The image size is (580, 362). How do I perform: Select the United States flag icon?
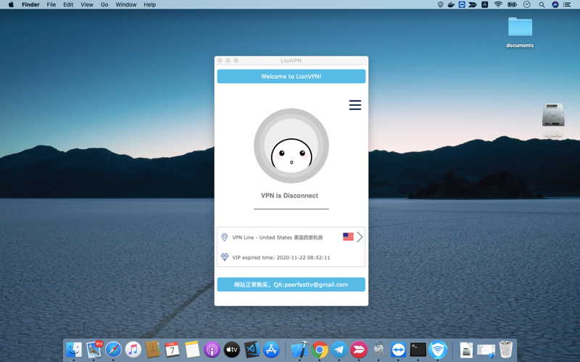348,237
